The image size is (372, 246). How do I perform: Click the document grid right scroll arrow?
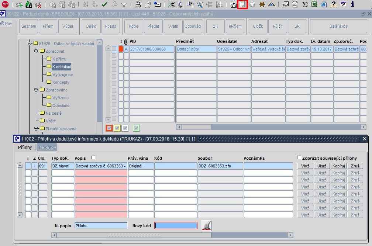364,127
